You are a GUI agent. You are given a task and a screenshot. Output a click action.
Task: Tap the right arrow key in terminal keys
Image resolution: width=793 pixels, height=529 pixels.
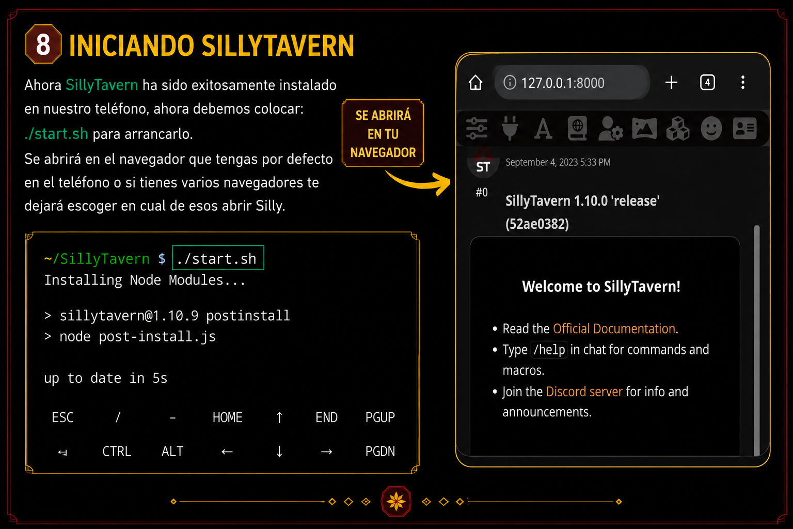pos(326,452)
